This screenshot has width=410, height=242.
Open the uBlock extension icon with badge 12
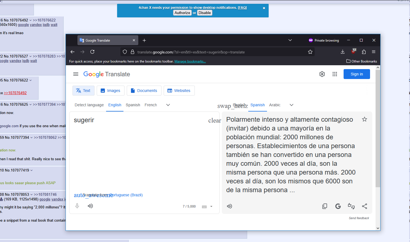coord(354,51)
